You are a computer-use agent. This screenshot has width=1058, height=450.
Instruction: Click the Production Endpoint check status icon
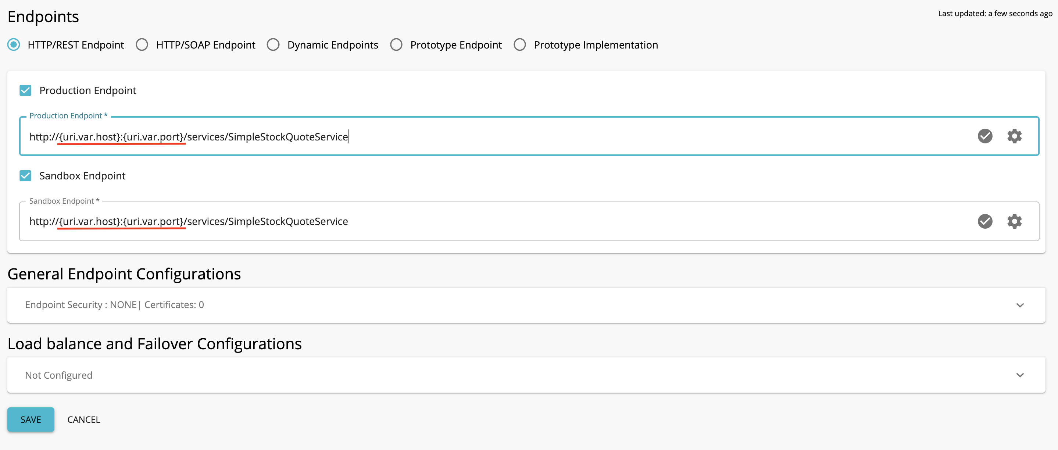(984, 136)
